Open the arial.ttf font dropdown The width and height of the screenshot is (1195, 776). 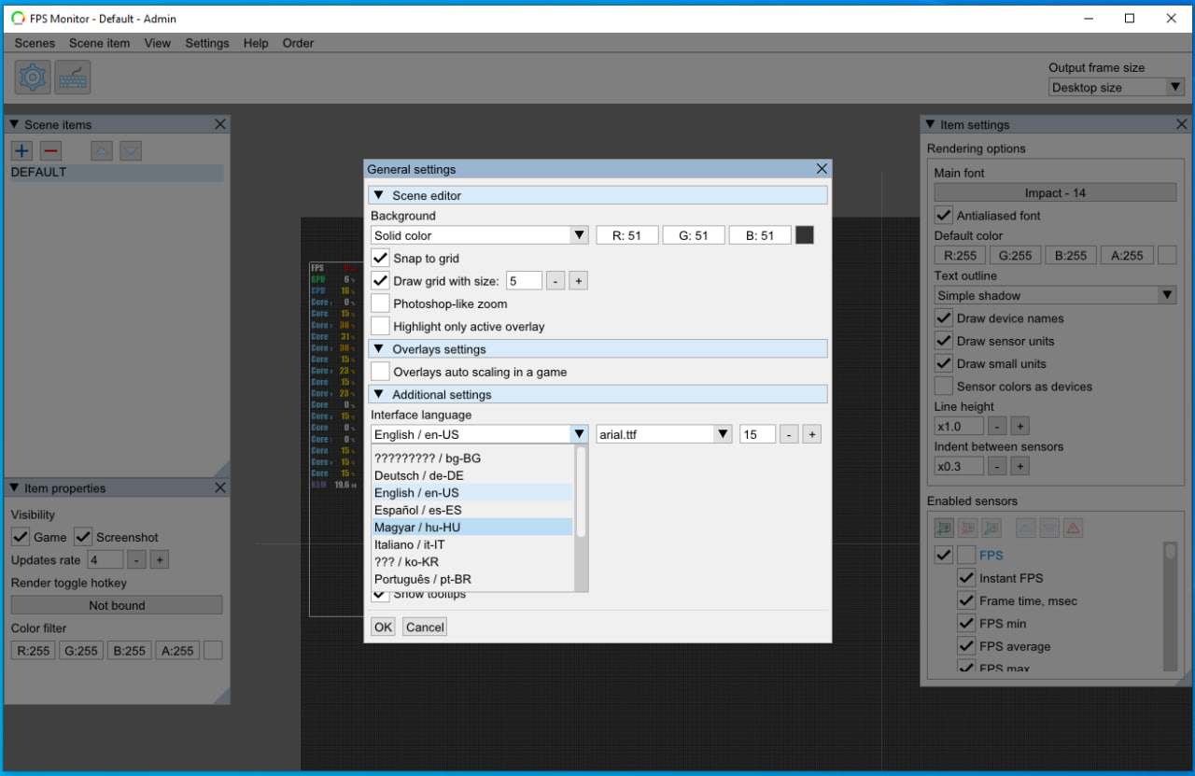click(x=664, y=434)
